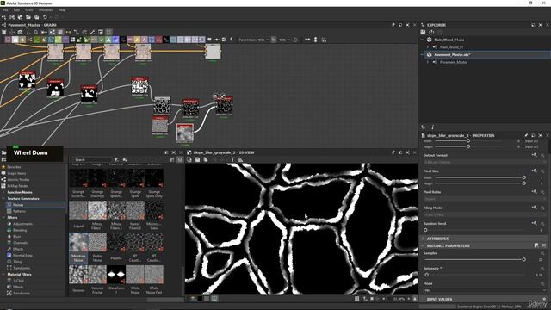Open the Blur filter category
The height and width of the screenshot is (310, 551).
coord(16,237)
